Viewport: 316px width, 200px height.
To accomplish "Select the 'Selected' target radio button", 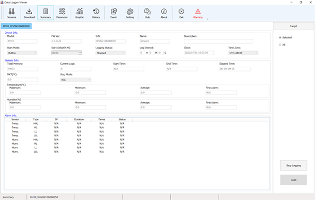I will click(x=280, y=37).
